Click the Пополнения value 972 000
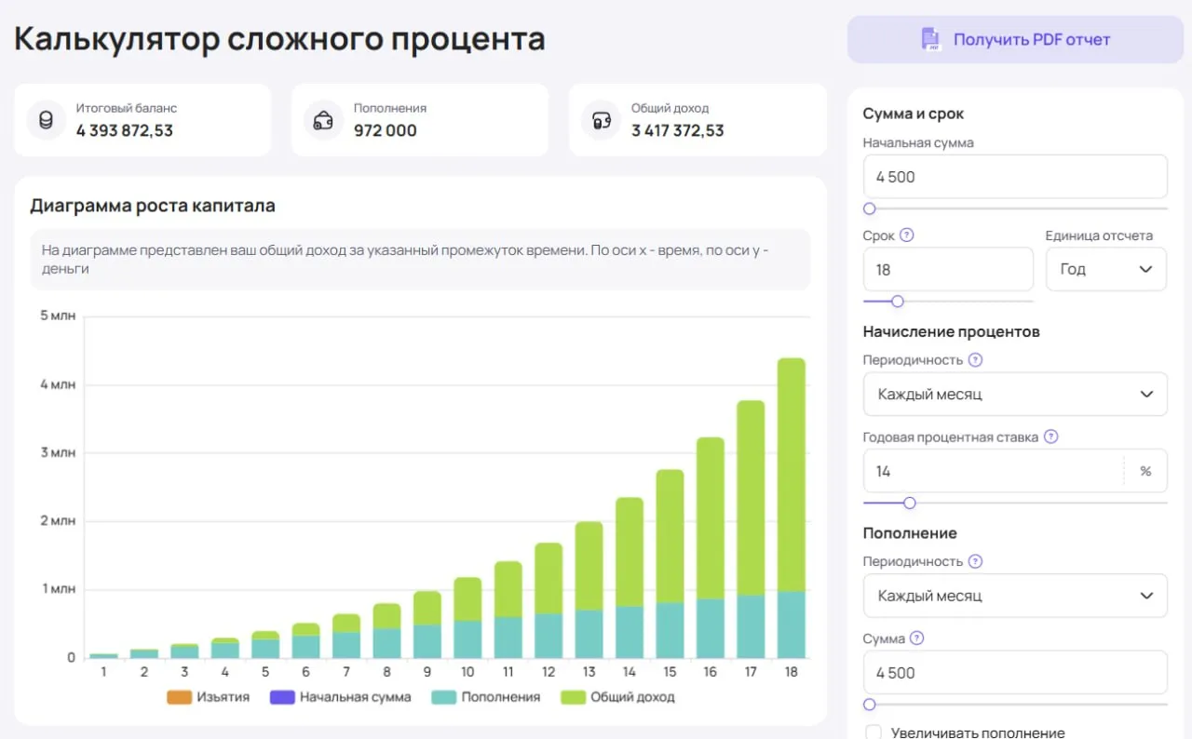This screenshot has height=739, width=1192. 386,130
